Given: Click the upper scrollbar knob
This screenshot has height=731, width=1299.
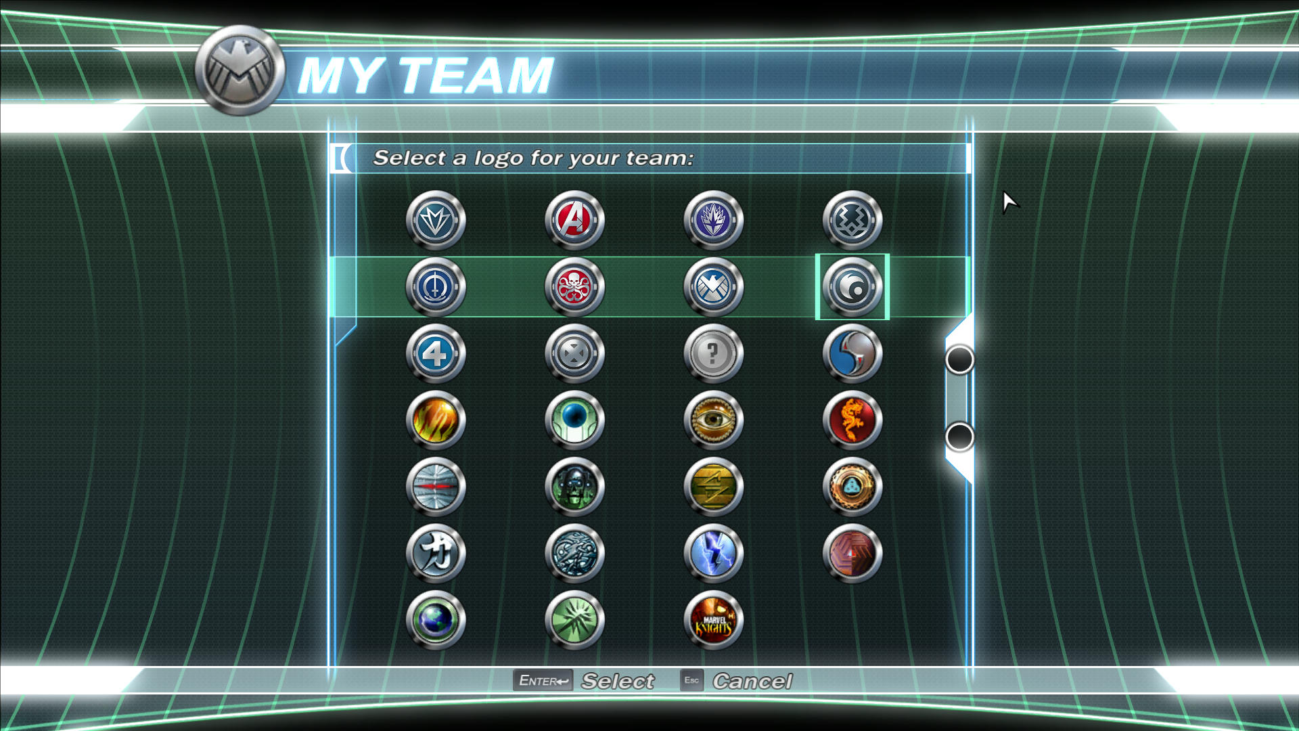Looking at the screenshot, I should 959,359.
